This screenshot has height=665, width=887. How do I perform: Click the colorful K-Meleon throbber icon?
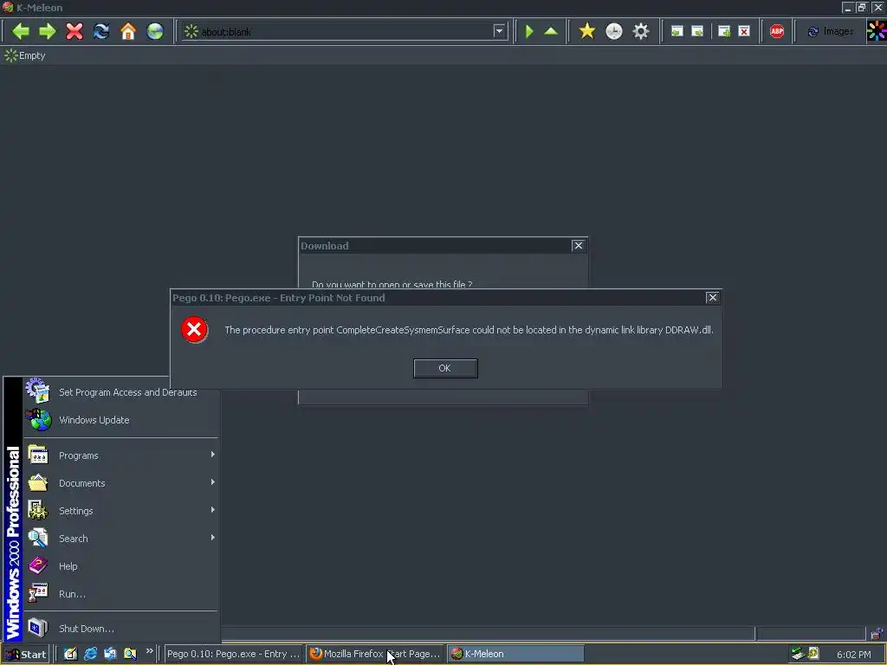click(877, 31)
